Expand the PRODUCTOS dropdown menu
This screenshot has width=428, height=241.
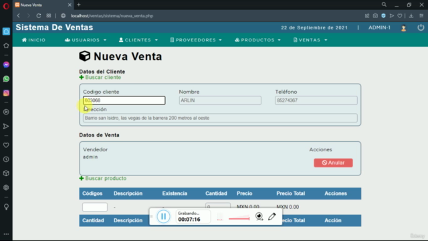click(257, 40)
